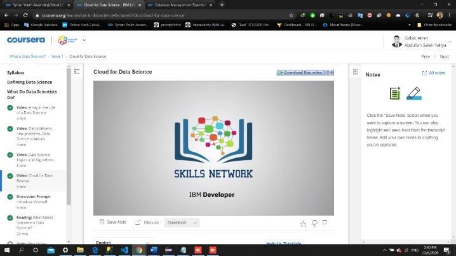Viewport: 456px width, 256px height.
Task: Close the Syrian Youth Assembly tab
Action: [69, 5]
